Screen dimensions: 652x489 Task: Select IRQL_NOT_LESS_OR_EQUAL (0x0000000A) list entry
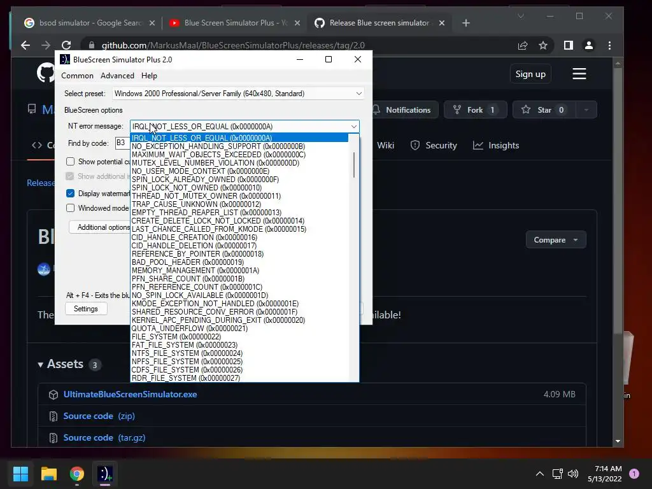(x=239, y=138)
